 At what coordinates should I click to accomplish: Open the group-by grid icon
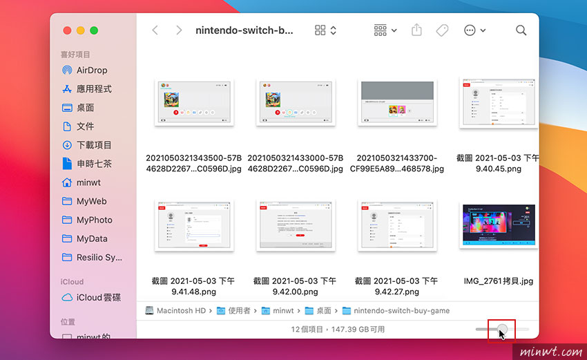click(x=381, y=30)
